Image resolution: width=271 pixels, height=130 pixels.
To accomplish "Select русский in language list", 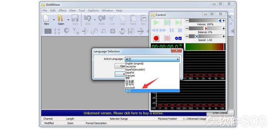I will click(152, 88).
